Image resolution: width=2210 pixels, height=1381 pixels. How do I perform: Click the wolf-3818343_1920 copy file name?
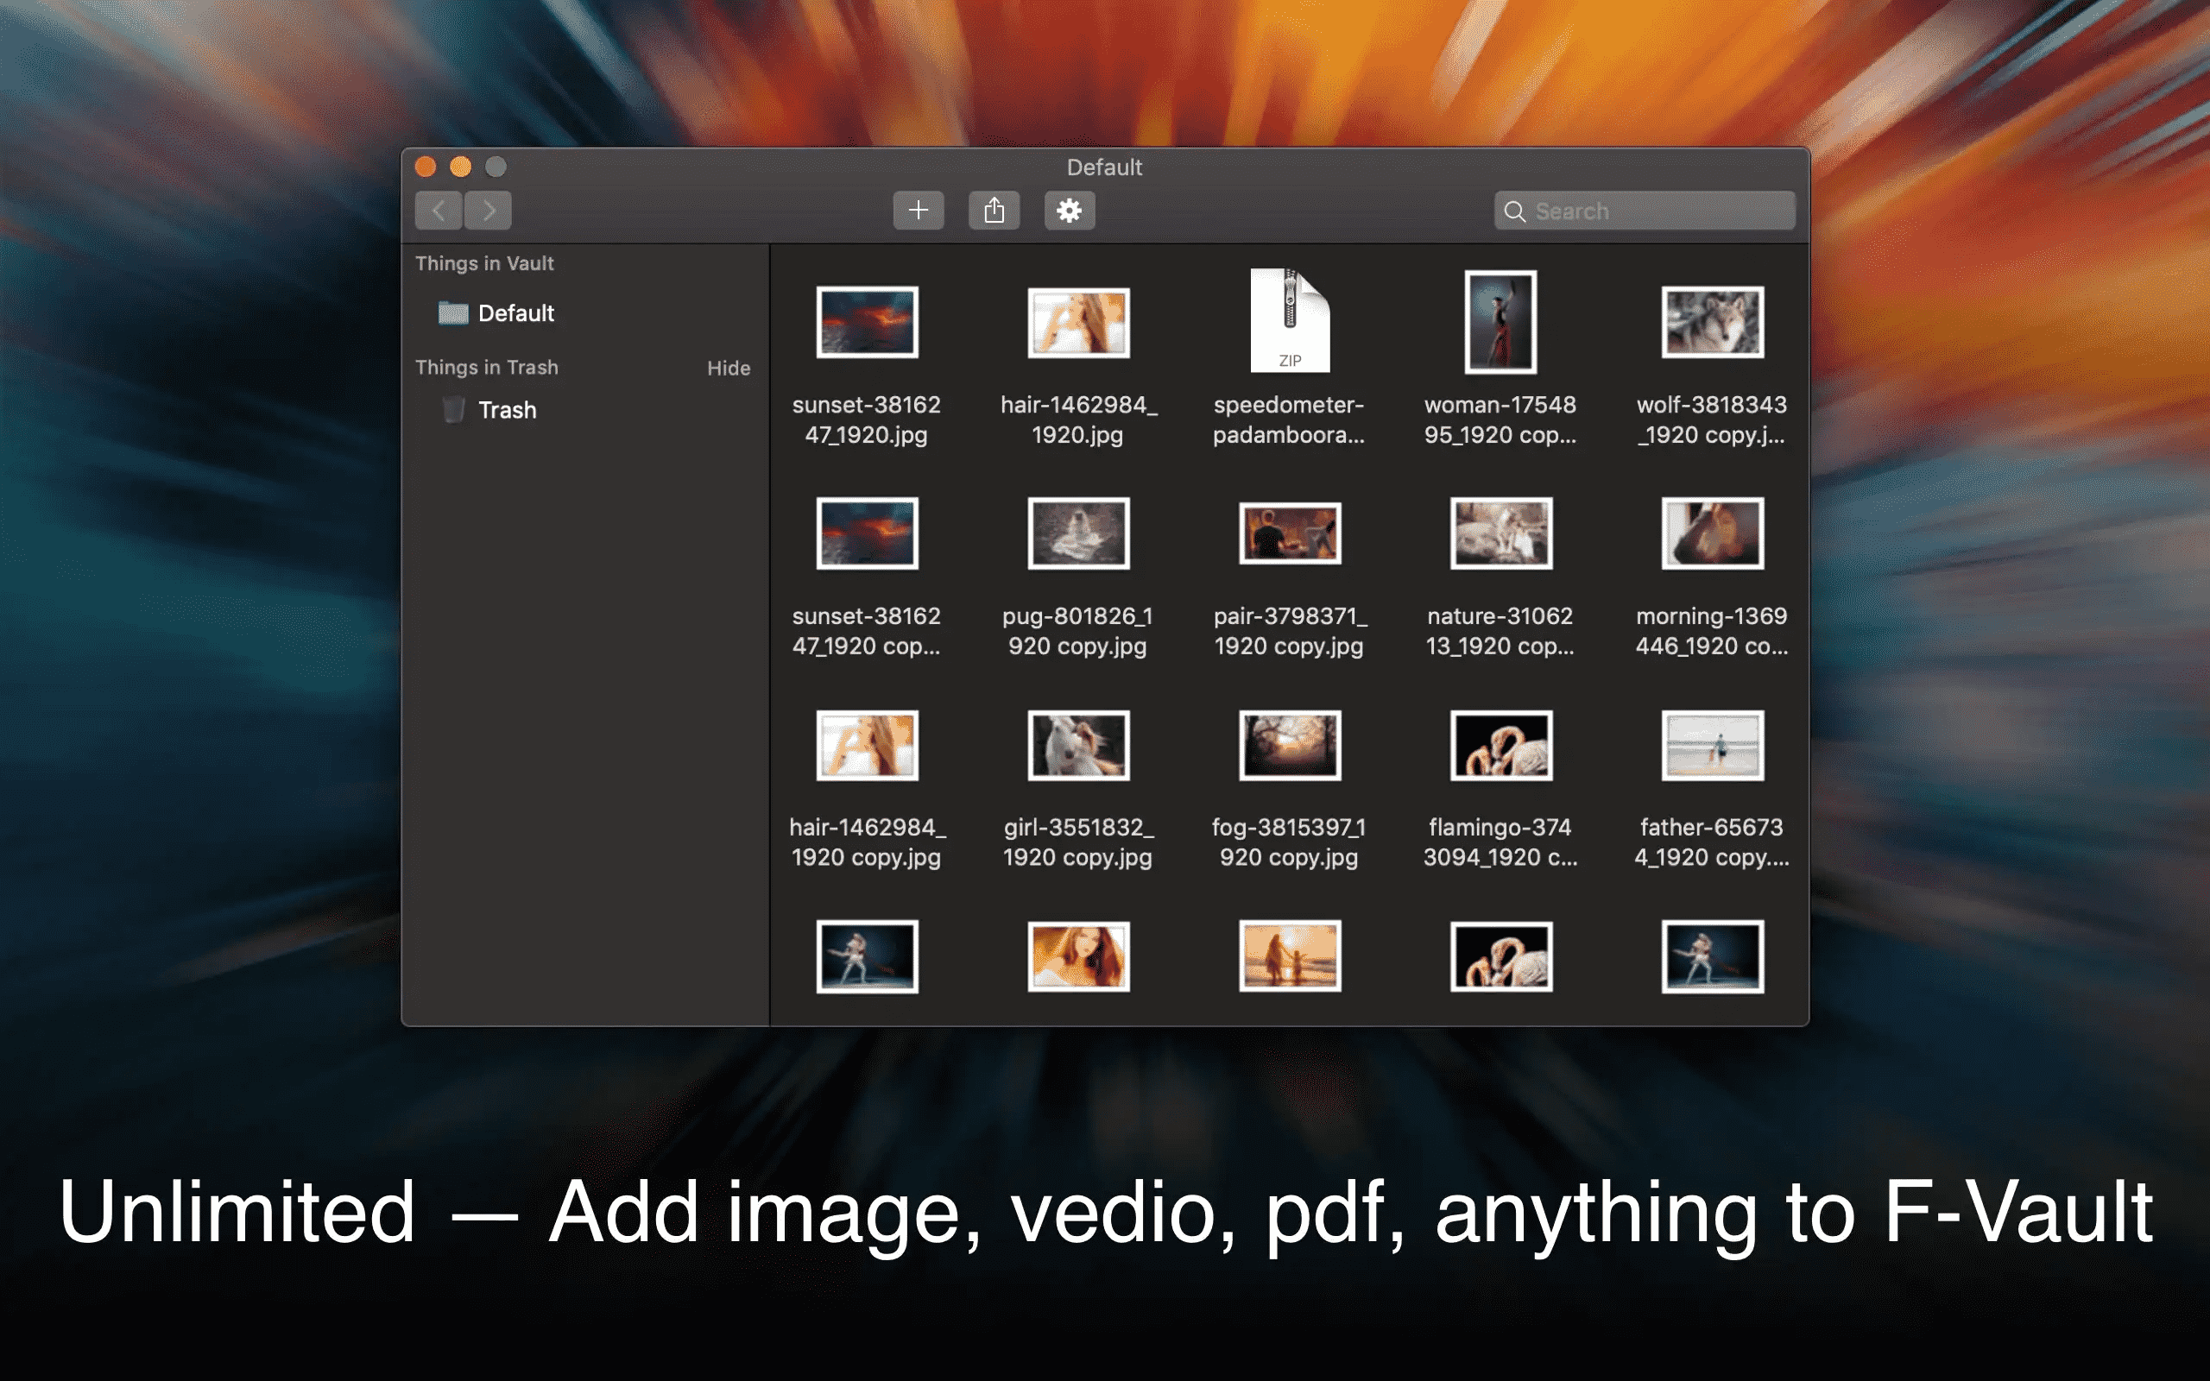pos(1711,419)
